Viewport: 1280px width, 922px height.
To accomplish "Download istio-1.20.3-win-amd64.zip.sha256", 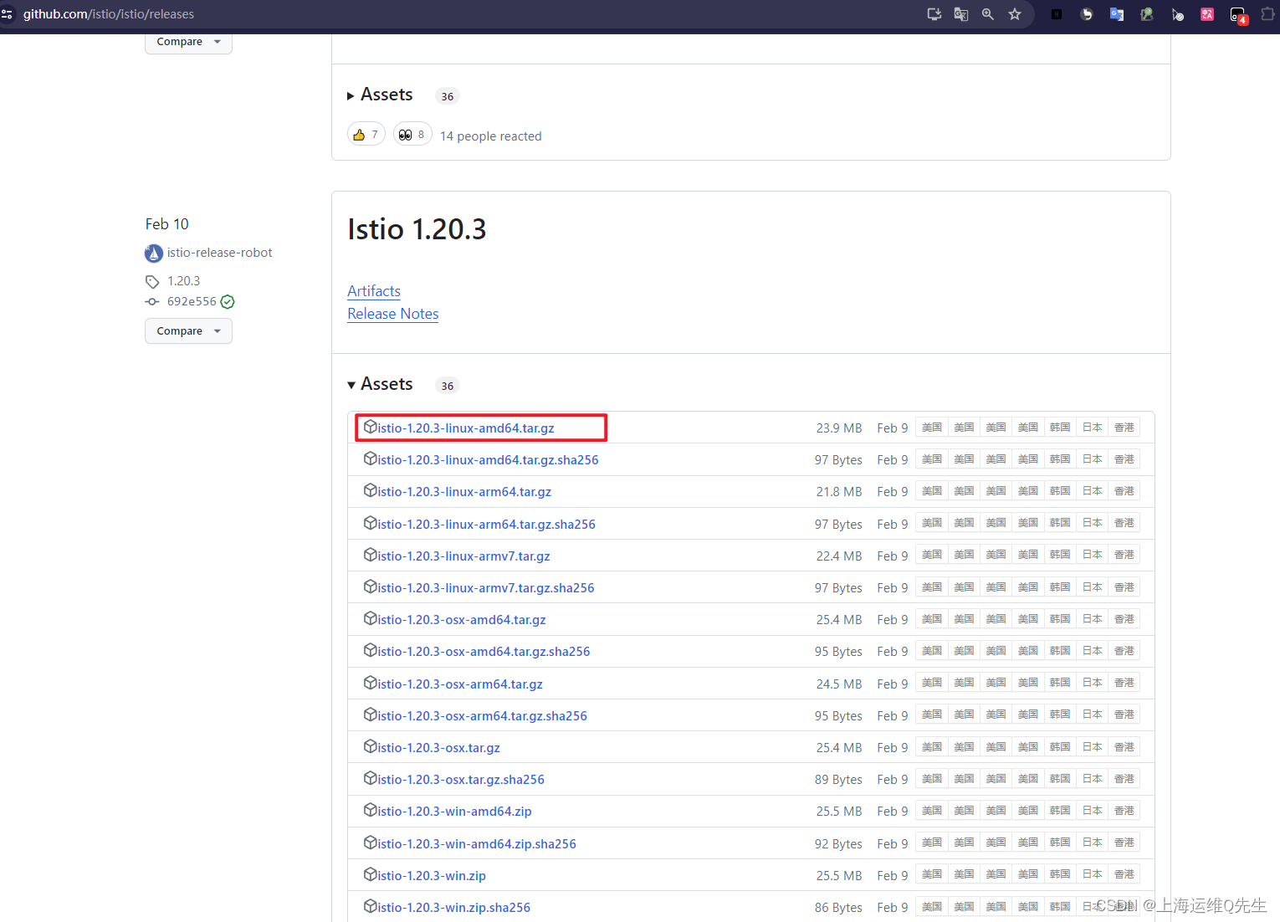I will [477, 844].
